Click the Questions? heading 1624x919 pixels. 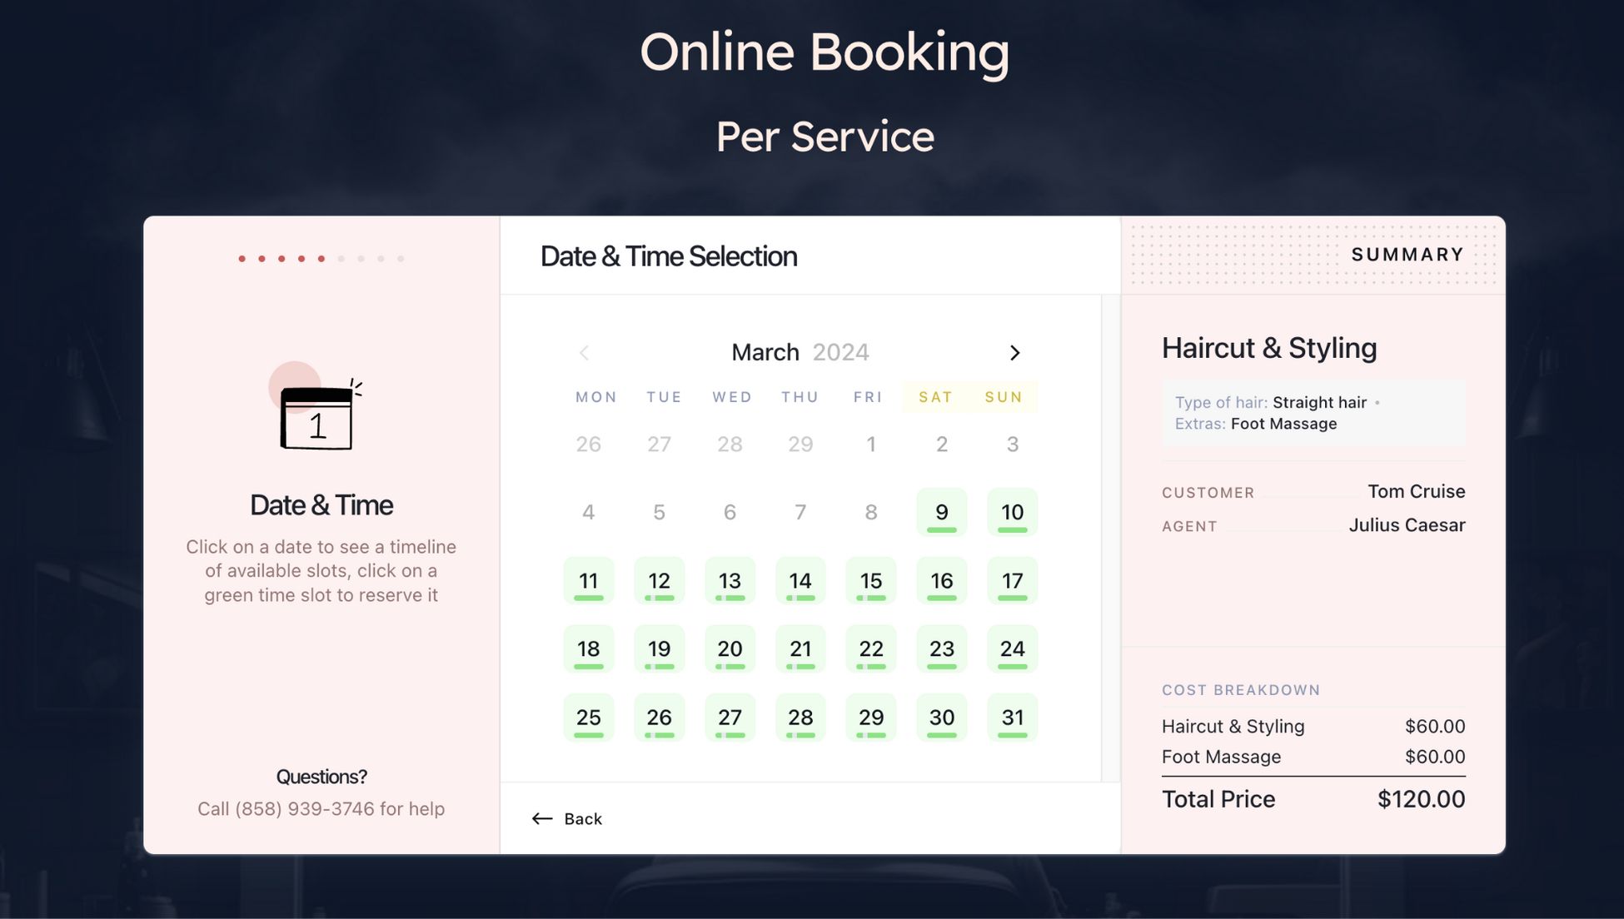coord(321,777)
